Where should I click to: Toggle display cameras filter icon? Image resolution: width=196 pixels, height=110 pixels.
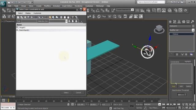[28, 17]
